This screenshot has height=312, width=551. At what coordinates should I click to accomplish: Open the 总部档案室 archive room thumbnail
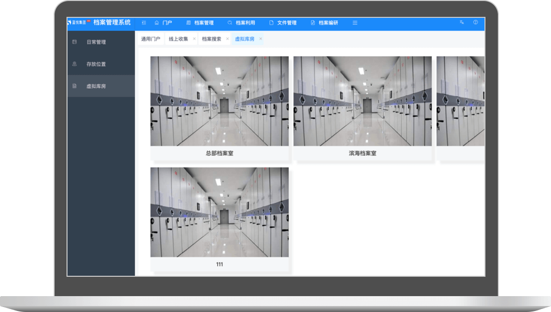pos(219,101)
